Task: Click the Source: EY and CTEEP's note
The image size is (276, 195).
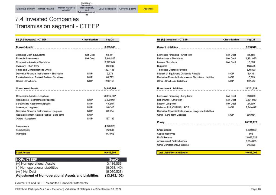Action: pos(51,183)
